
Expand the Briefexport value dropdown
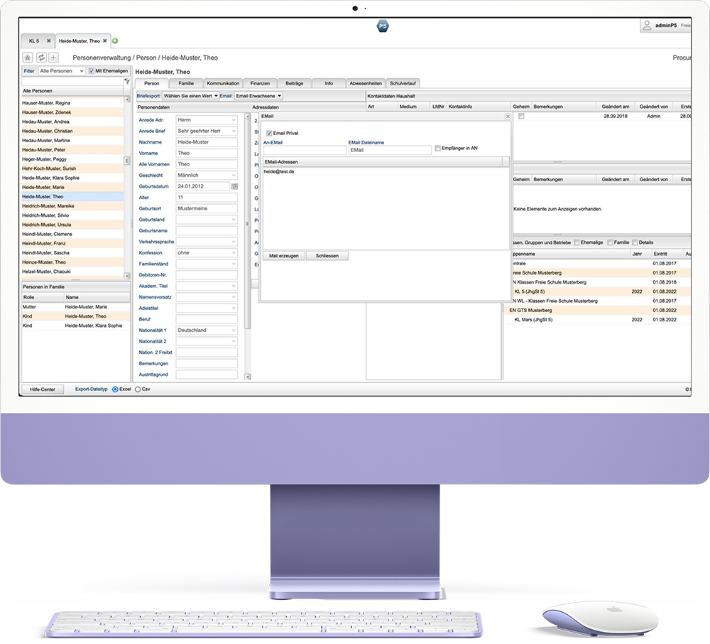click(x=190, y=95)
